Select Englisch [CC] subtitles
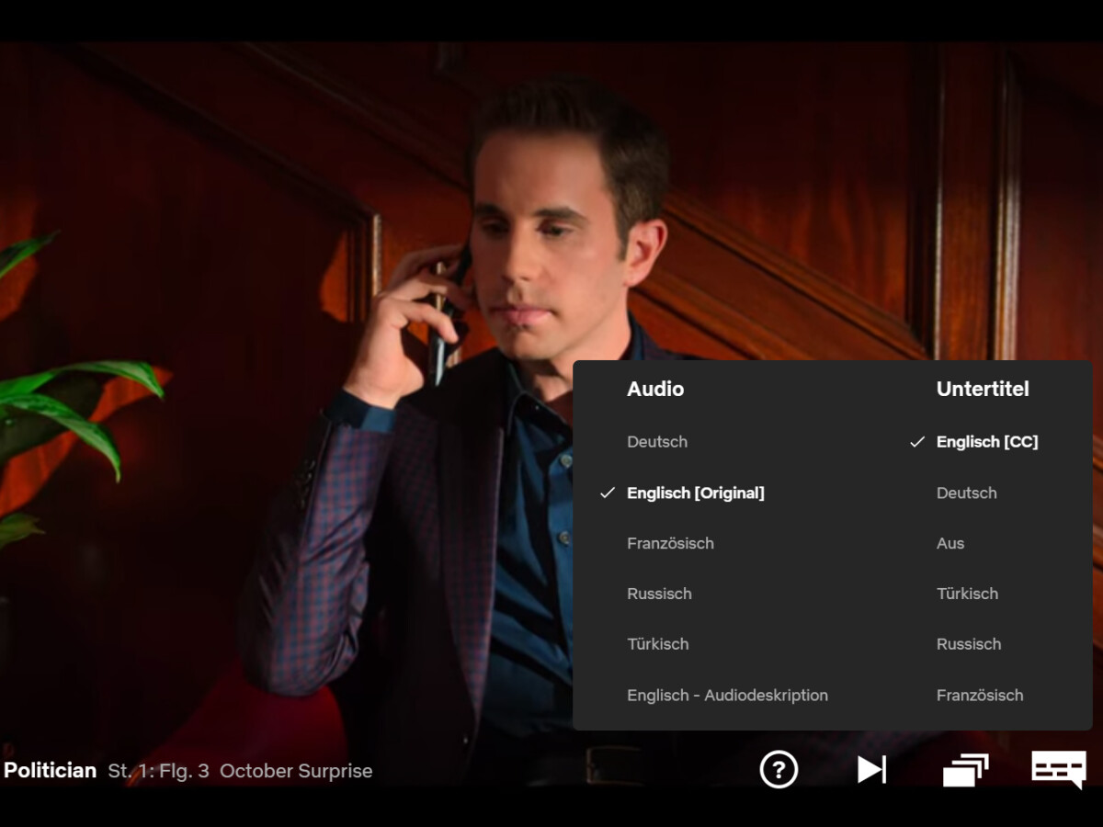The height and width of the screenshot is (827, 1103). (x=986, y=442)
